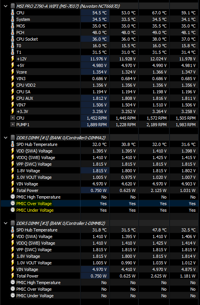Collapse DDR5 DIMM [#1] sensor group
The height and width of the screenshot is (305, 200).
[x=6, y=138]
